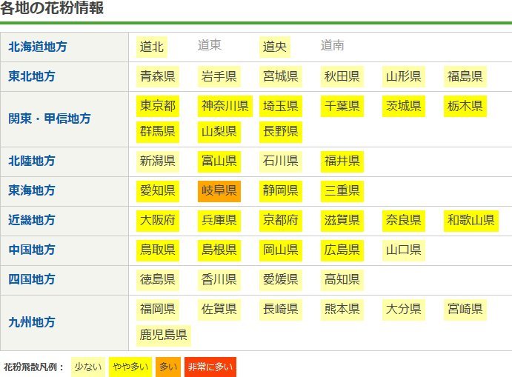Open 青森県 pollen information
Image resolution: width=512 pixels, height=377 pixels.
[157, 76]
